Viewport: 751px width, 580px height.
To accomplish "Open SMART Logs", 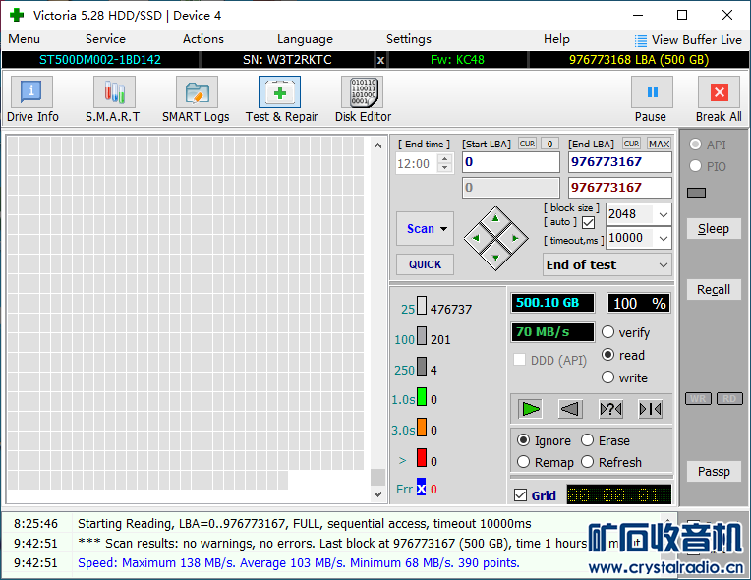I will [x=196, y=100].
